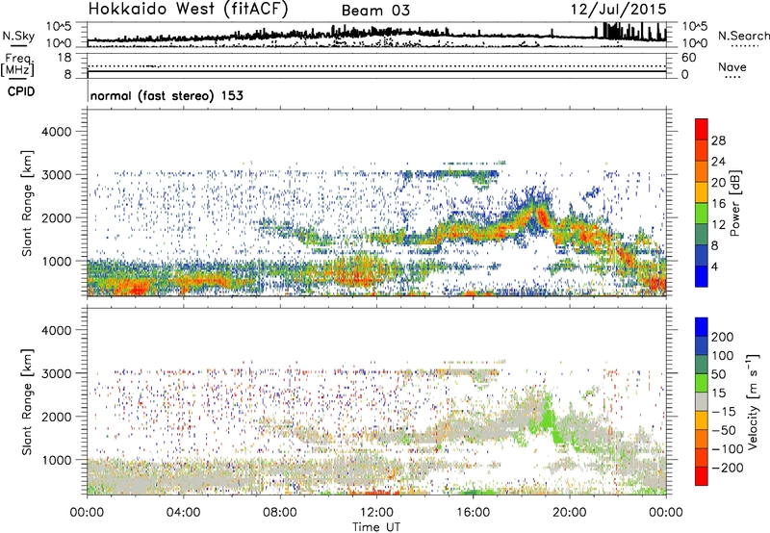Click the 'Velocity [m s-1]' colorbar title
This screenshot has width=770, height=533.
pos(753,402)
